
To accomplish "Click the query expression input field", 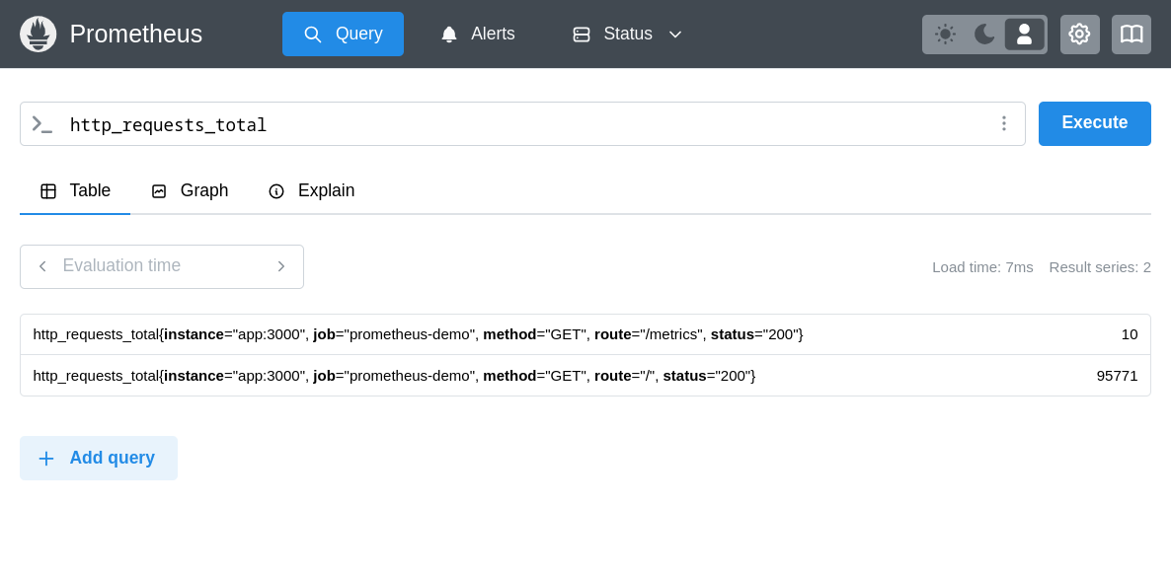I will 522,124.
